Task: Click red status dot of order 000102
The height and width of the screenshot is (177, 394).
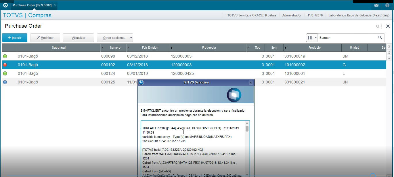Action: tap(5, 65)
